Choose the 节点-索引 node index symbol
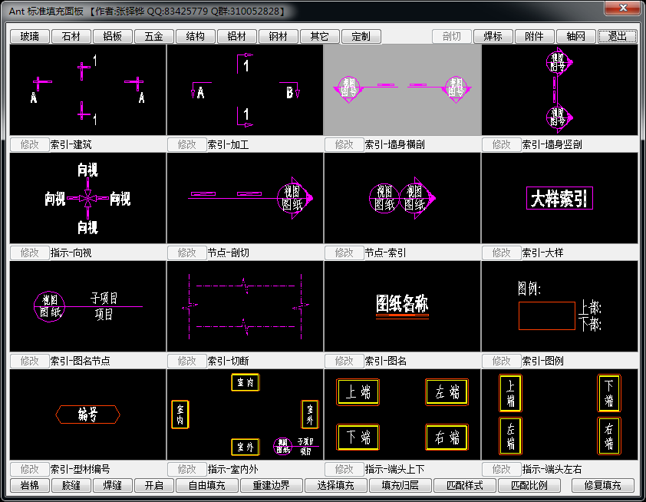Screen dimensions: 646x502 [x=402, y=199]
